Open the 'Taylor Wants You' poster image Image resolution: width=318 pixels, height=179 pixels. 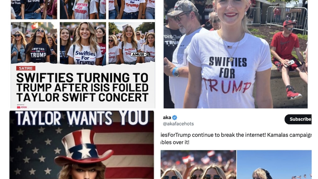pos(82,145)
